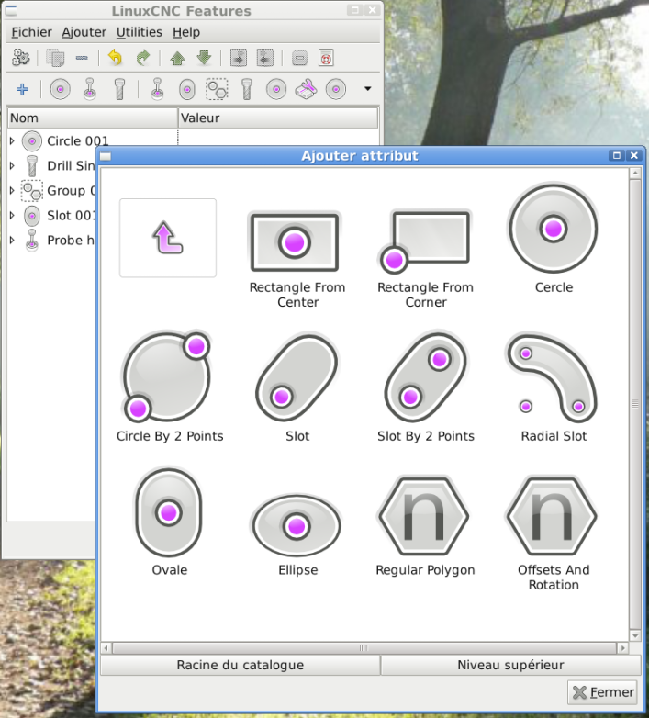Click the Valeur column header
Screen dimensions: 649x718
pos(278,118)
